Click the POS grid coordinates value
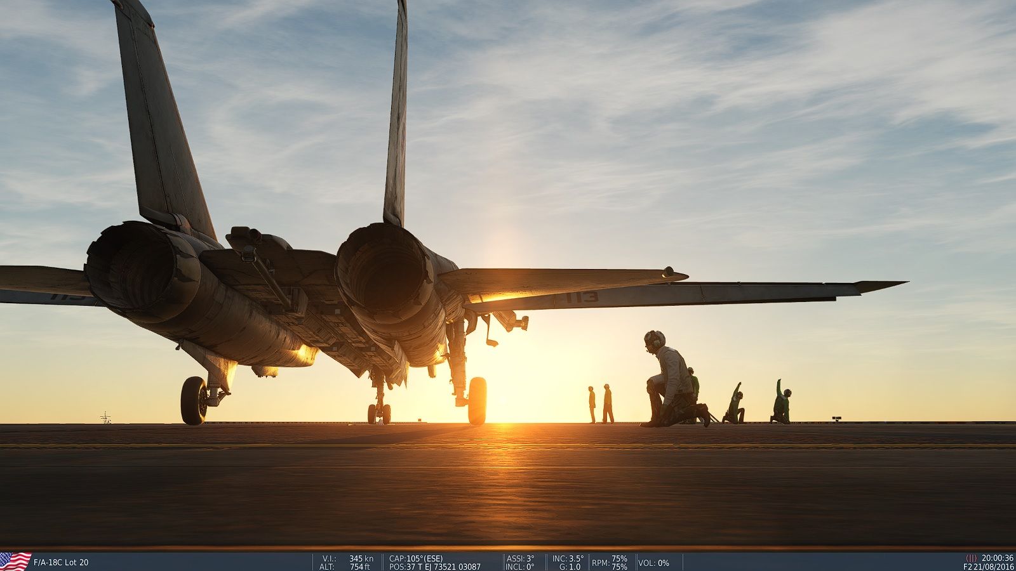 click(434, 567)
